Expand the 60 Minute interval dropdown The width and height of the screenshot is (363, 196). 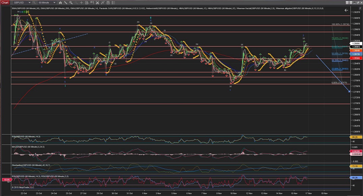[54, 2]
